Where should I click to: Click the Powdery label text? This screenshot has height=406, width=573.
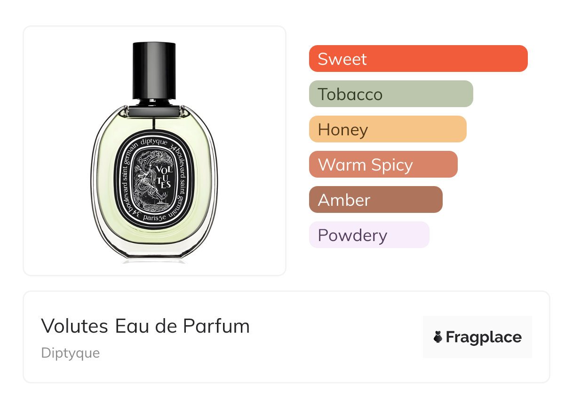[352, 236]
